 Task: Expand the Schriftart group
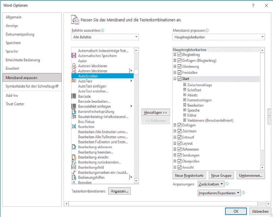(x=185, y=90)
